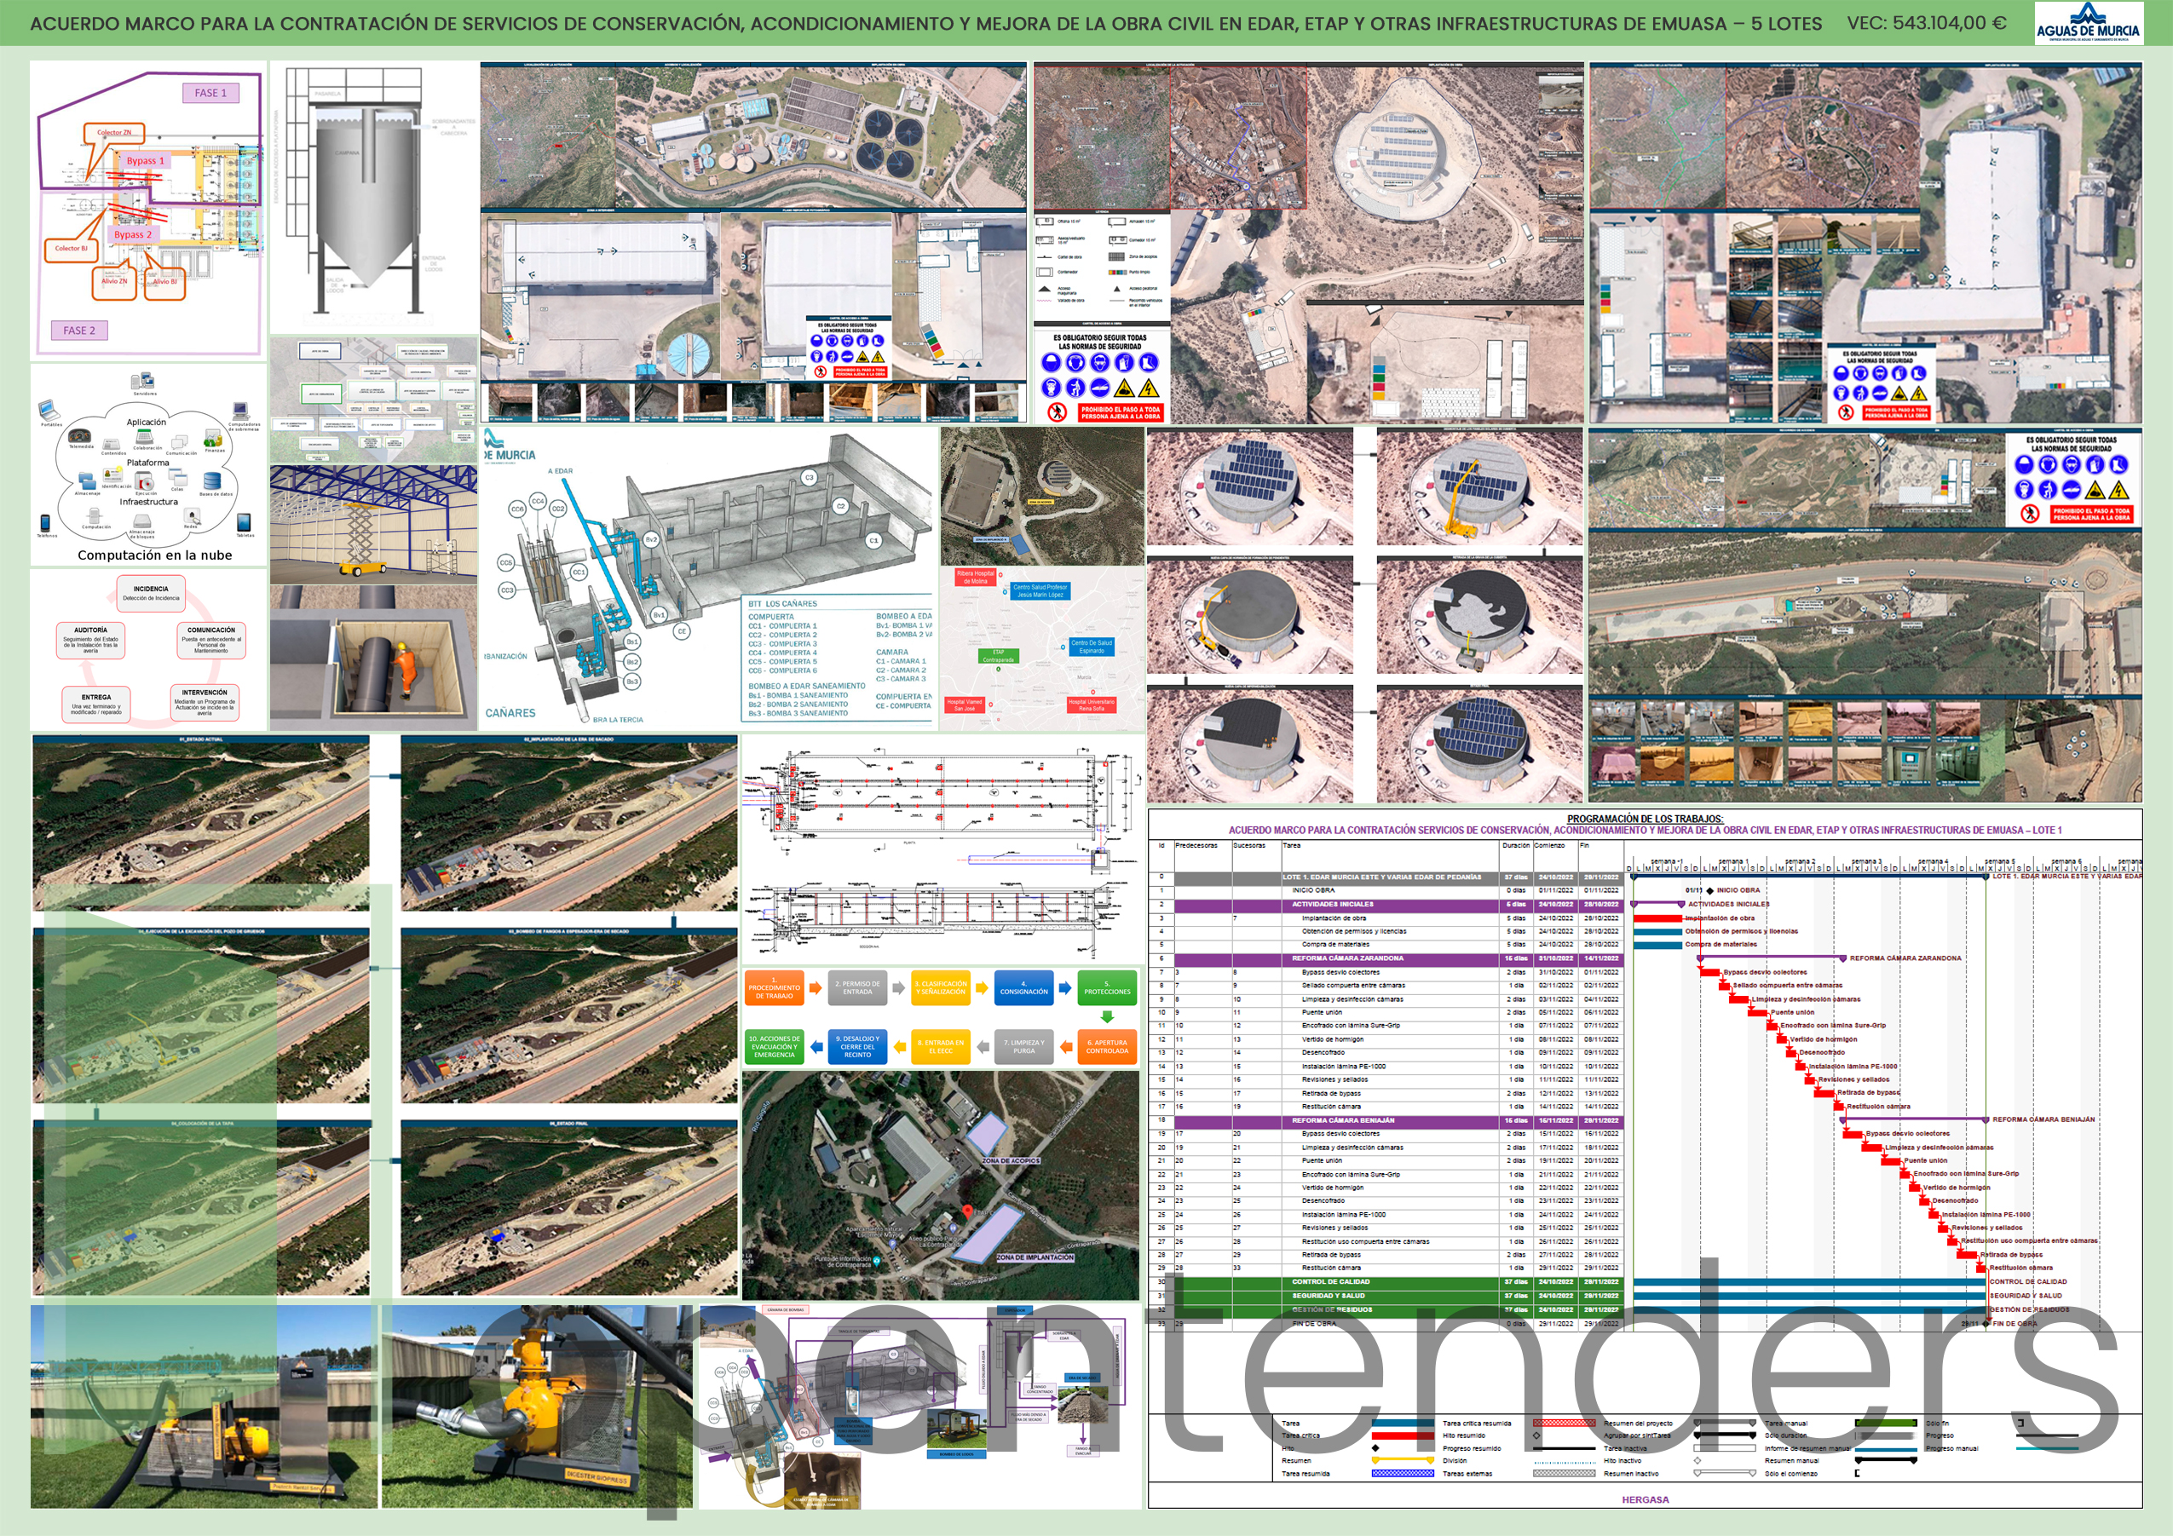Screen dimensions: 2173x1536
Task: Click the ZONA DE IMPLANTACIÓN label on the aerial map
Action: click(x=1035, y=1257)
